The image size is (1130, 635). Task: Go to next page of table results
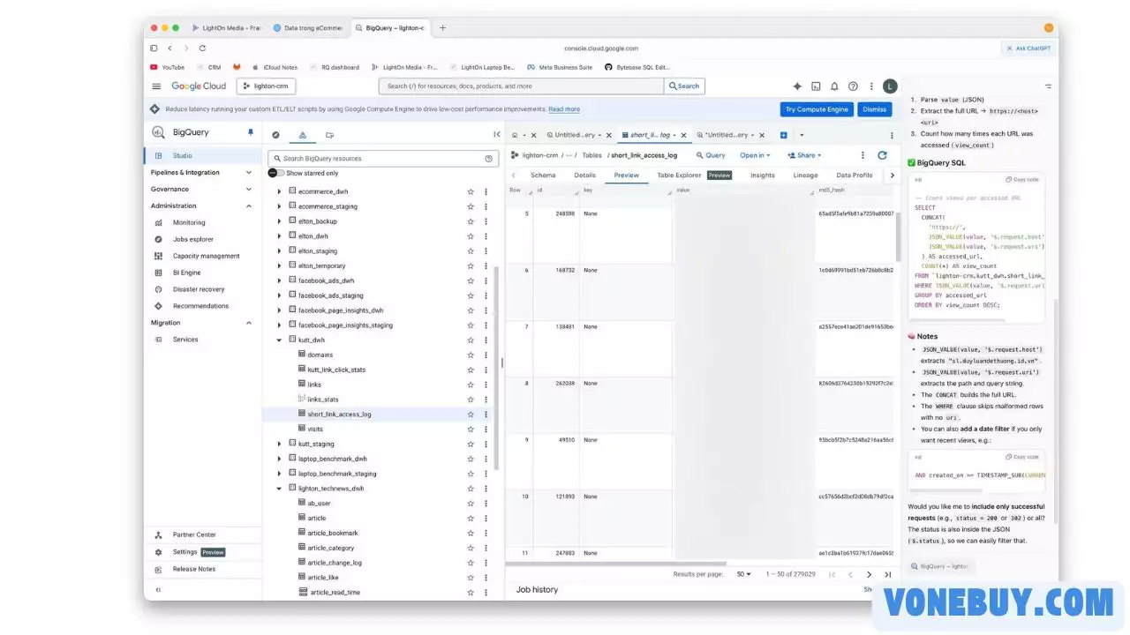coord(869,574)
